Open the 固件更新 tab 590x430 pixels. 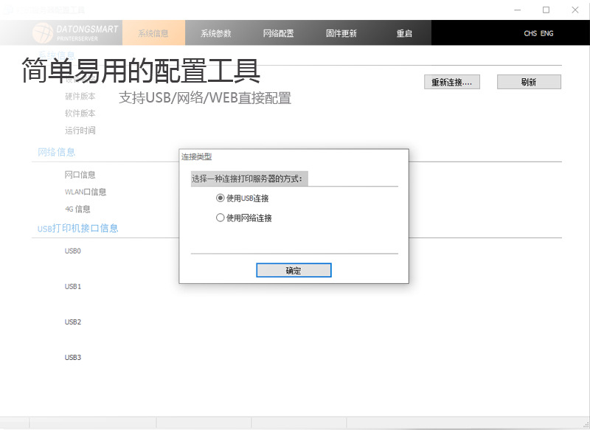coord(340,33)
